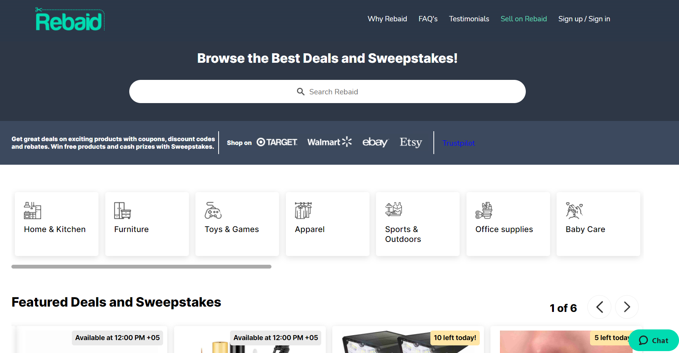
Task: Click the Rebaid scissors logo
Action: coord(70,18)
